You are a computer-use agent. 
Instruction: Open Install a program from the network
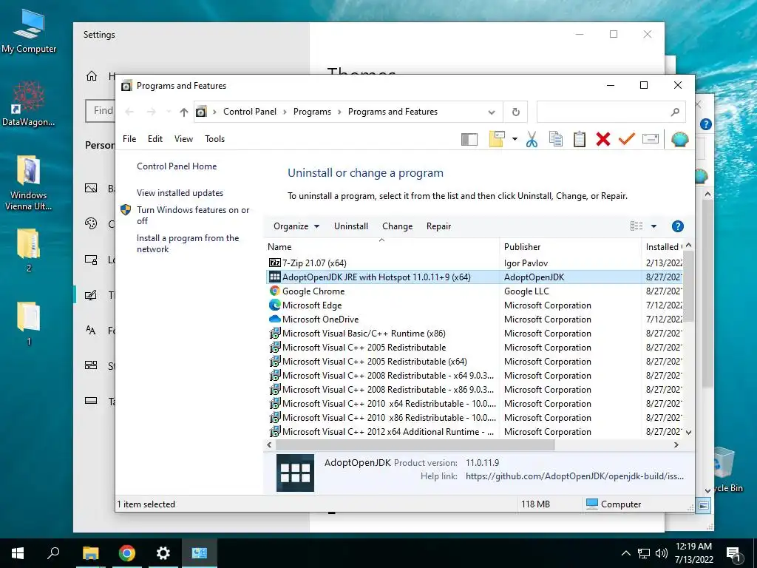[188, 243]
